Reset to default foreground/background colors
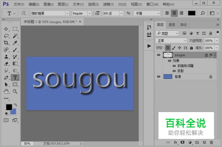This screenshot has height=147, width=222. [6, 114]
